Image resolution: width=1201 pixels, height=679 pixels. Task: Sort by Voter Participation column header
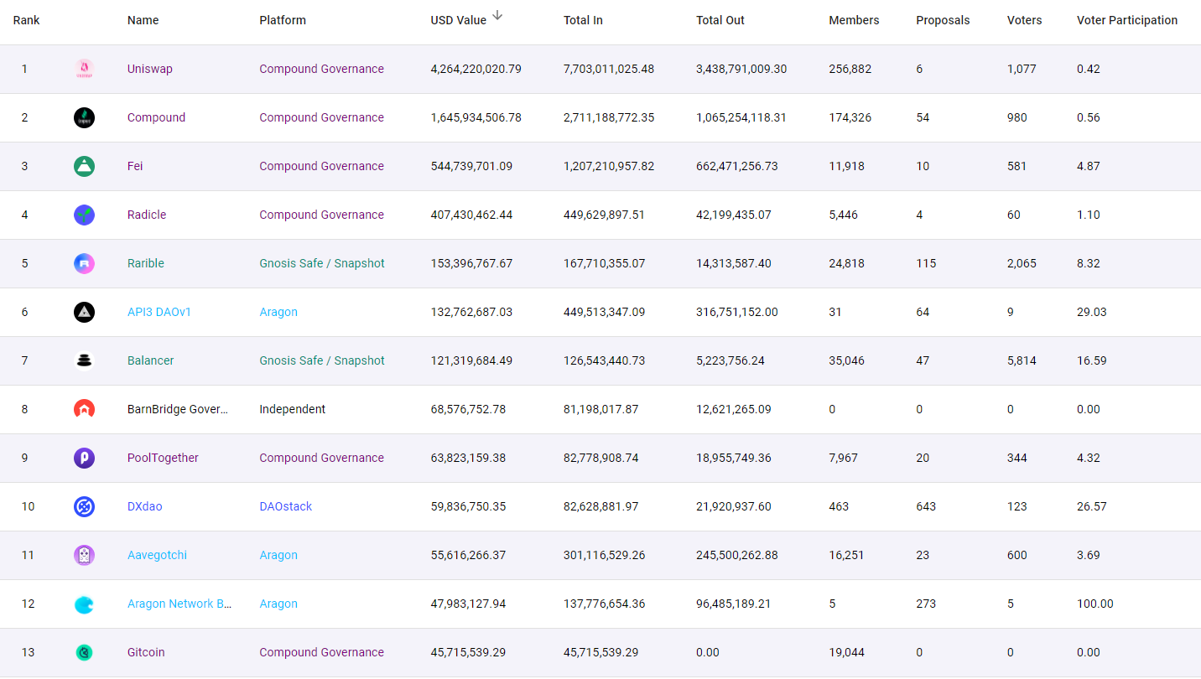[1127, 20]
